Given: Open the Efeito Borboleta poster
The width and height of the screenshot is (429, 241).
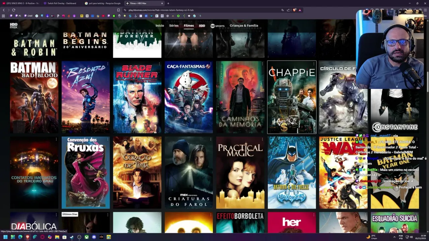Looking at the screenshot, I should point(240,223).
